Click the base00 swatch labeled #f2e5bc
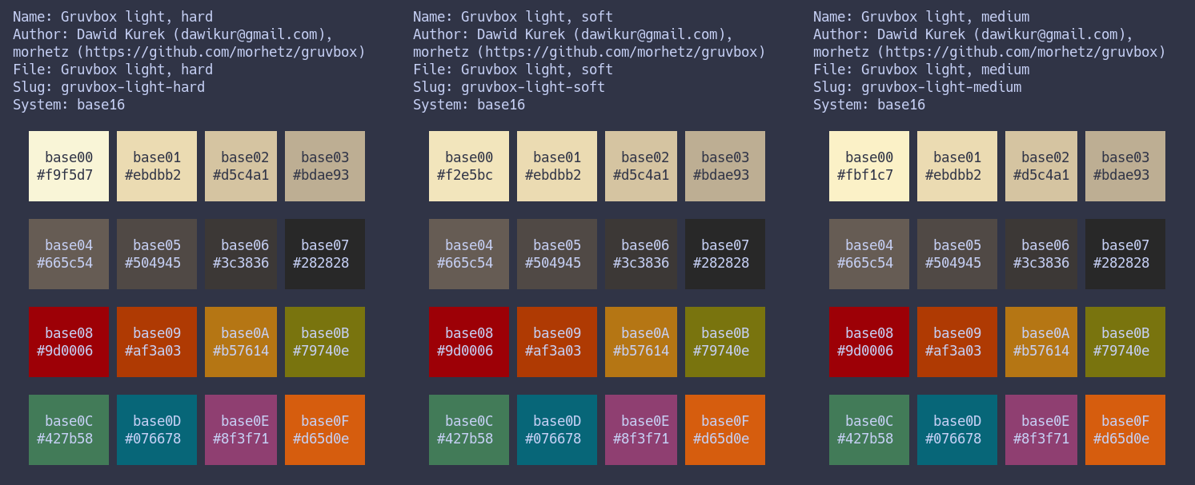The height and width of the screenshot is (485, 1195). [x=469, y=166]
